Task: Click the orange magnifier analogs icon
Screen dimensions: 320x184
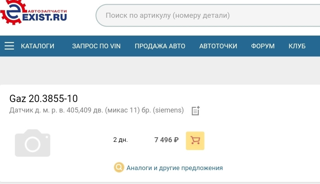Action: pos(119,167)
